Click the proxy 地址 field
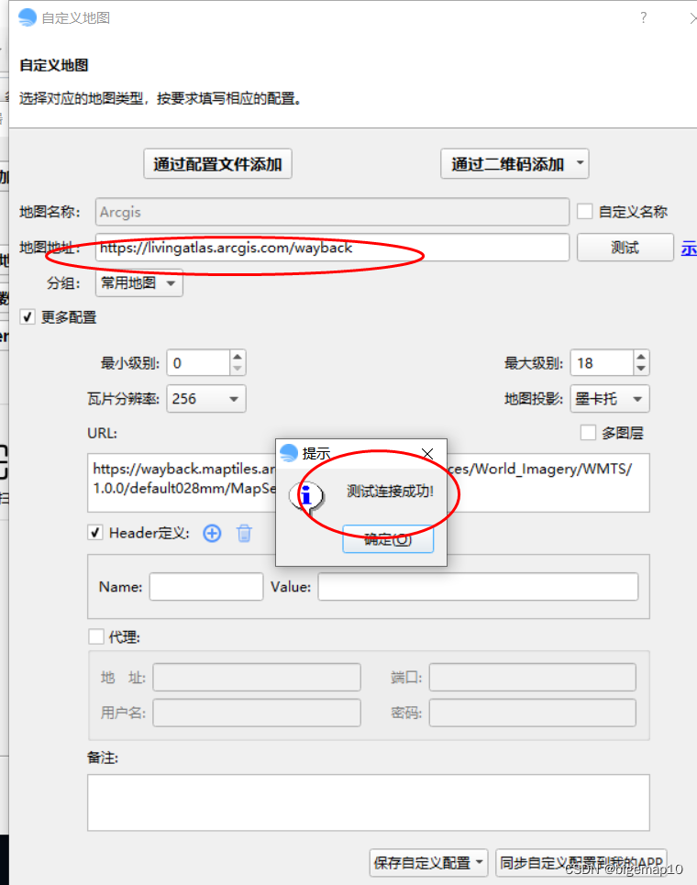Screen dimensions: 697x885 point(256,677)
